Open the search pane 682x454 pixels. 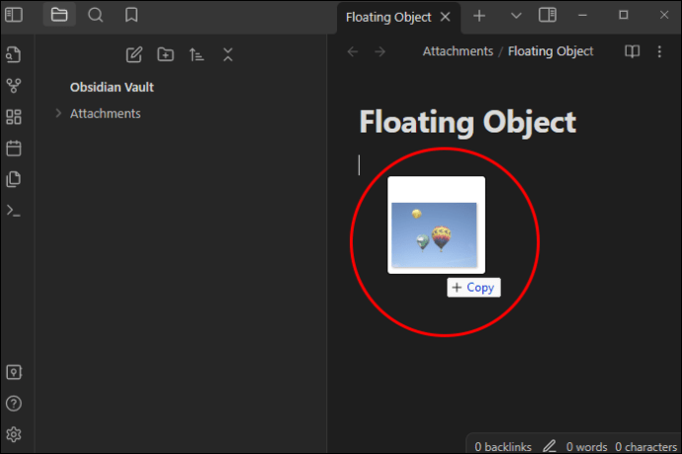click(95, 15)
